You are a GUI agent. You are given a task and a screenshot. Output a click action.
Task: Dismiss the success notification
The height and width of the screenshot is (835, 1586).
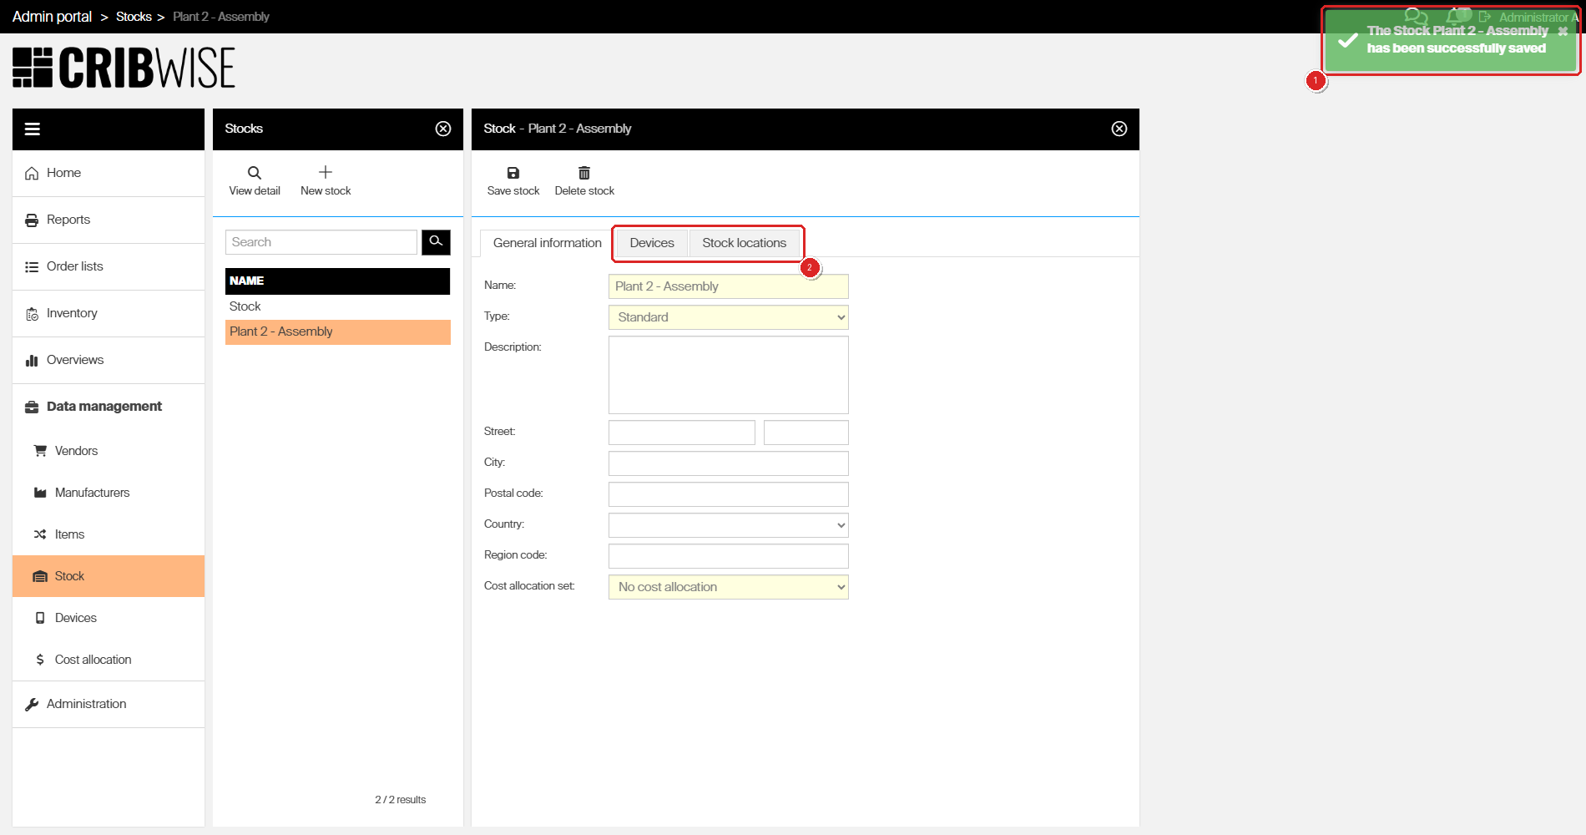pyautogui.click(x=1563, y=31)
